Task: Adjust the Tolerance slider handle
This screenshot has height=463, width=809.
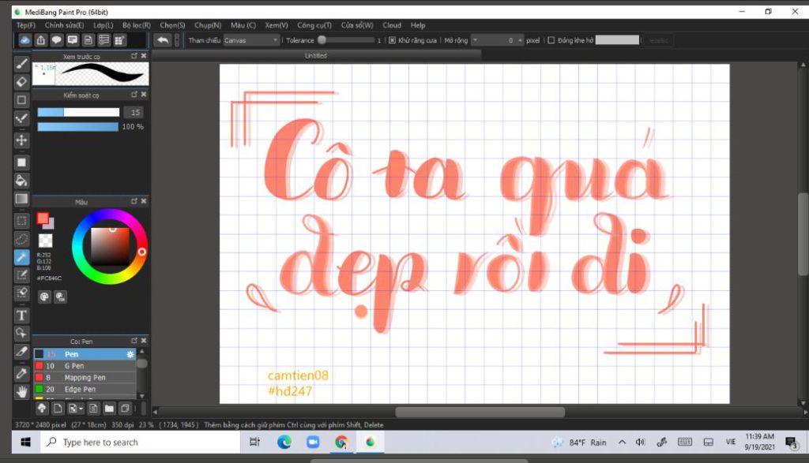Action: click(x=322, y=39)
